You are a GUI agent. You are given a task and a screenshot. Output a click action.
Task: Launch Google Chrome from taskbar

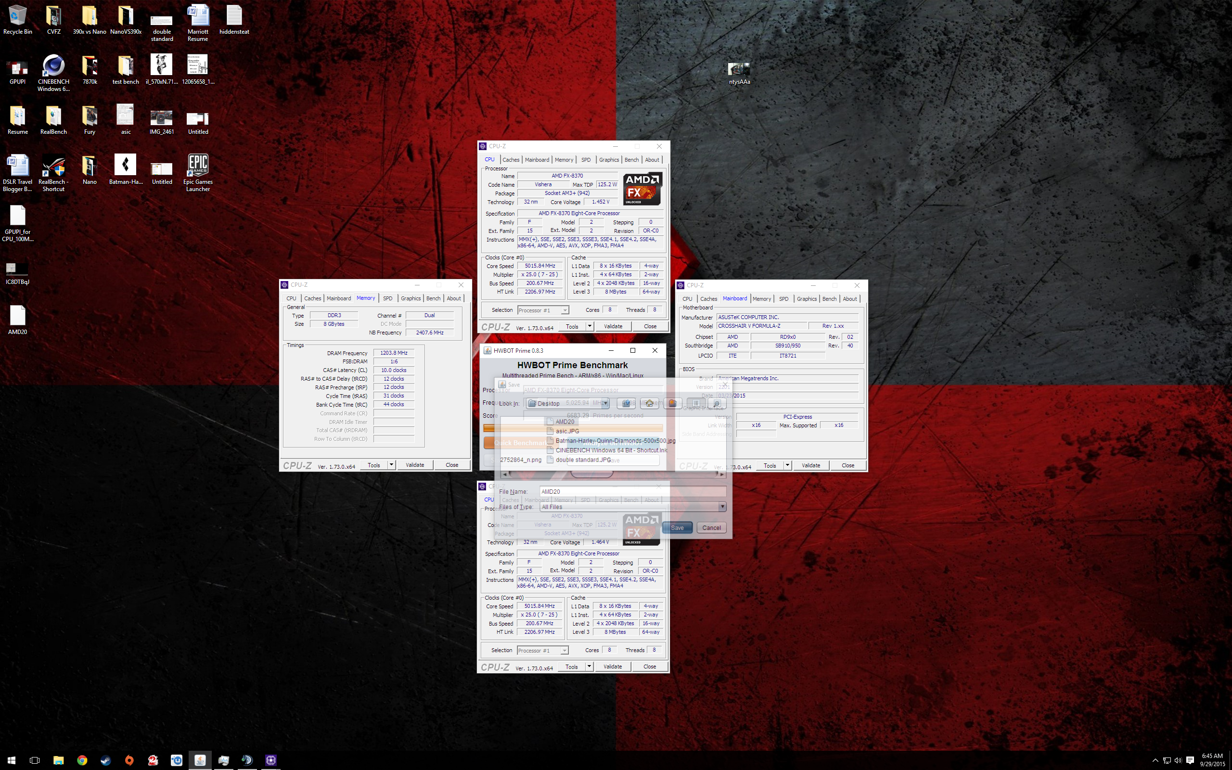click(x=82, y=760)
